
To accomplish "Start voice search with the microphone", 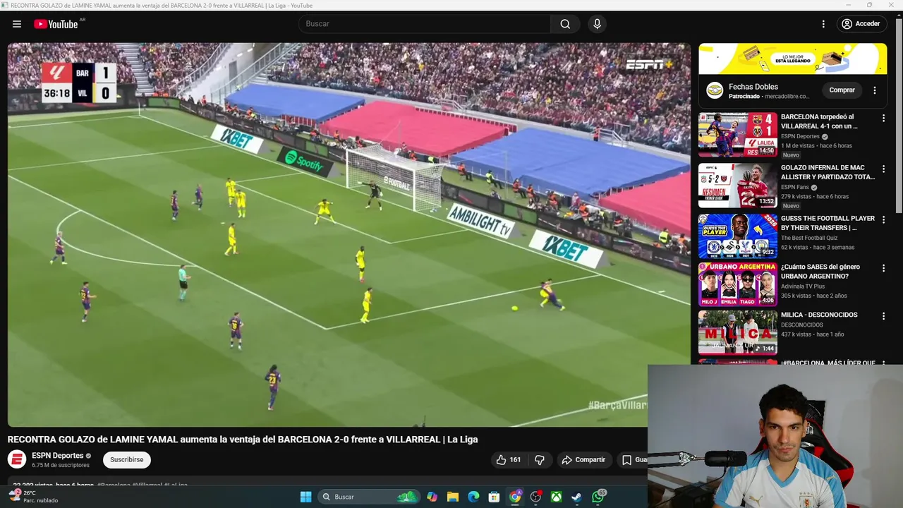I will (x=597, y=24).
